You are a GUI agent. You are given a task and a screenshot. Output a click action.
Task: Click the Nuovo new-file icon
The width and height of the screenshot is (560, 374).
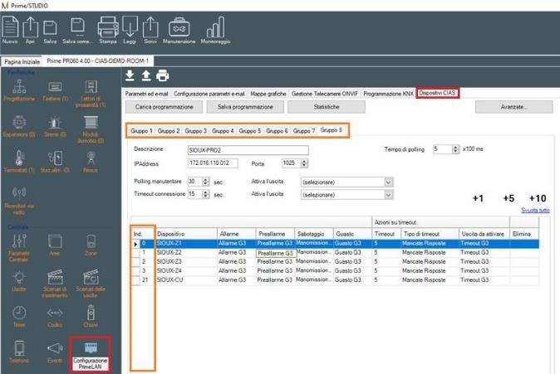tap(10, 27)
